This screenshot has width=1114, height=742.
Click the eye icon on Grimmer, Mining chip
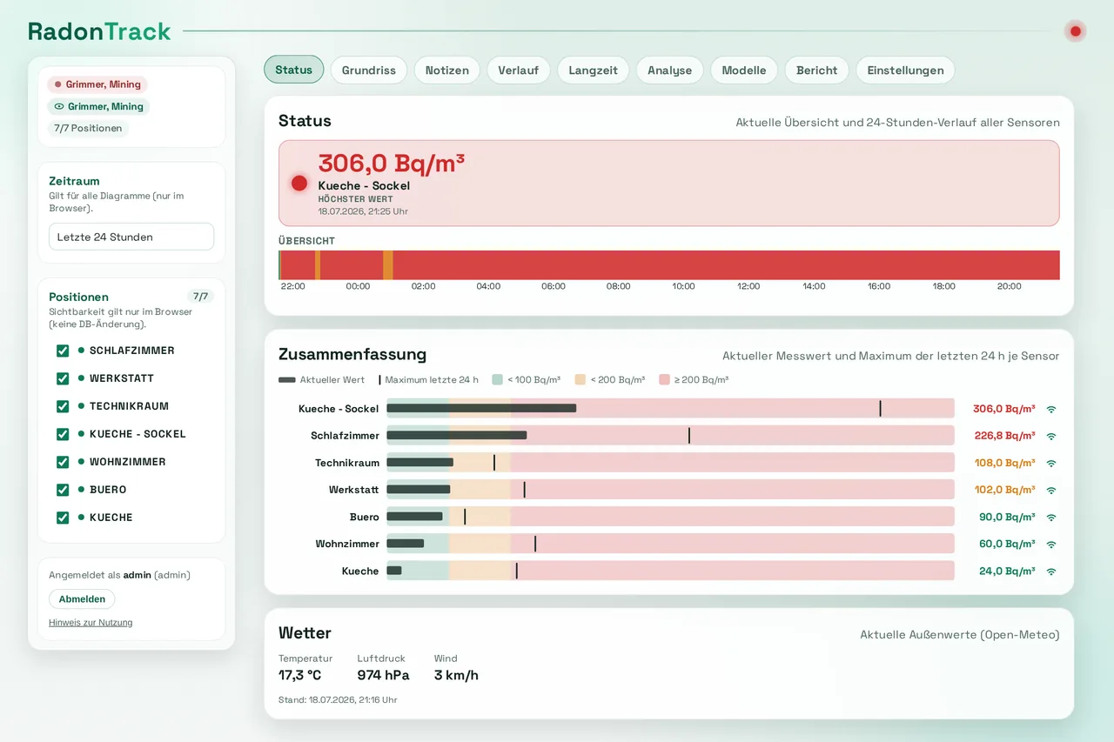click(x=59, y=107)
